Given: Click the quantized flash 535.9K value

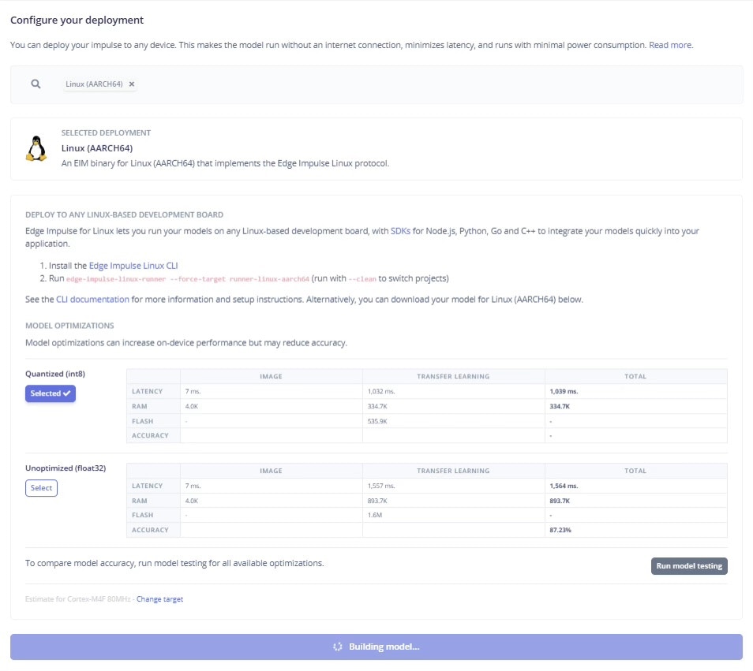Looking at the screenshot, I should 377,421.
